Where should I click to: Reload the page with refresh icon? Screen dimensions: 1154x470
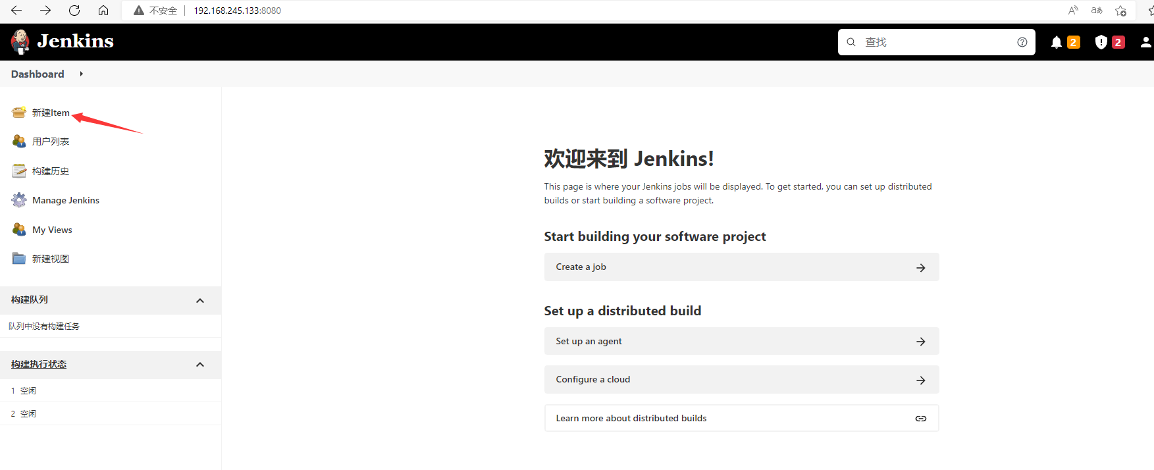pos(74,11)
